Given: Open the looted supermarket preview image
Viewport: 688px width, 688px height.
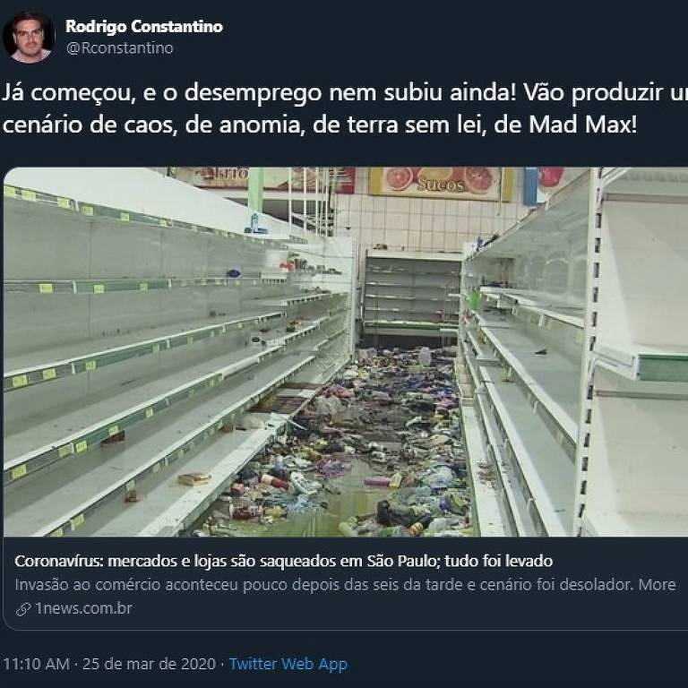Looking at the screenshot, I should pyautogui.click(x=346, y=351).
